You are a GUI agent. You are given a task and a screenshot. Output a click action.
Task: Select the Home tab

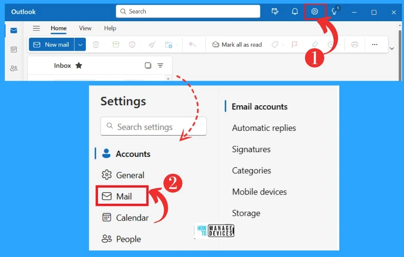click(x=59, y=28)
